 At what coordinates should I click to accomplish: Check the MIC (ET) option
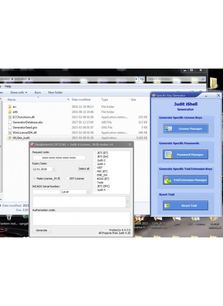point(95,171)
